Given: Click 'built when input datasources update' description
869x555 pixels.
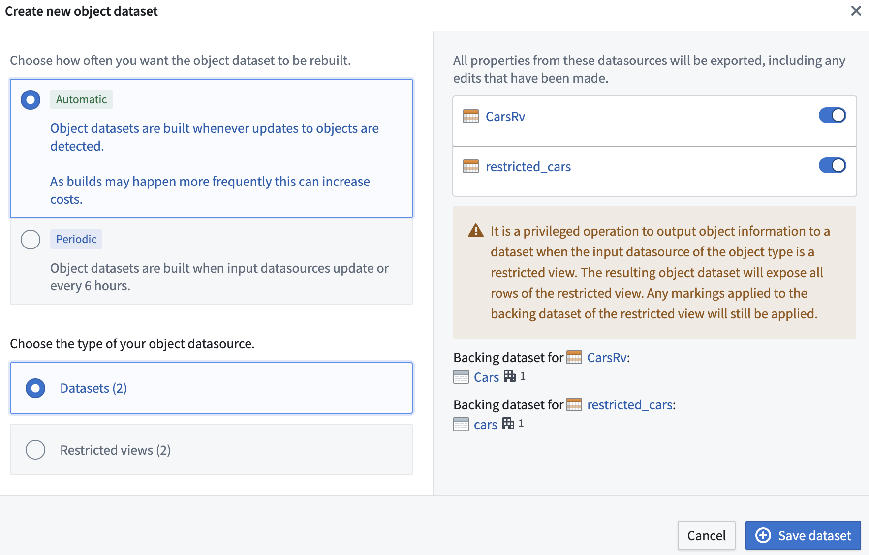Looking at the screenshot, I should [219, 277].
